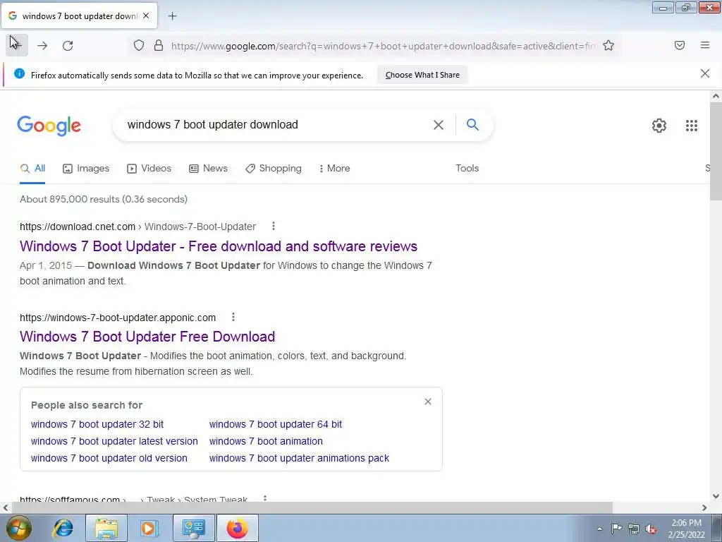Click the scroll down arrow
The width and height of the screenshot is (722, 542).
click(x=716, y=496)
